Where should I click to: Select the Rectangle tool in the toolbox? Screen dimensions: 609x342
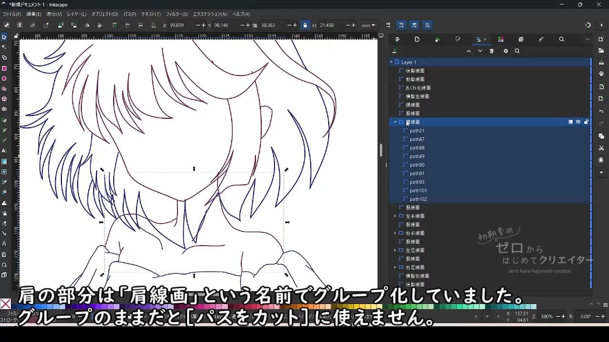(x=4, y=68)
